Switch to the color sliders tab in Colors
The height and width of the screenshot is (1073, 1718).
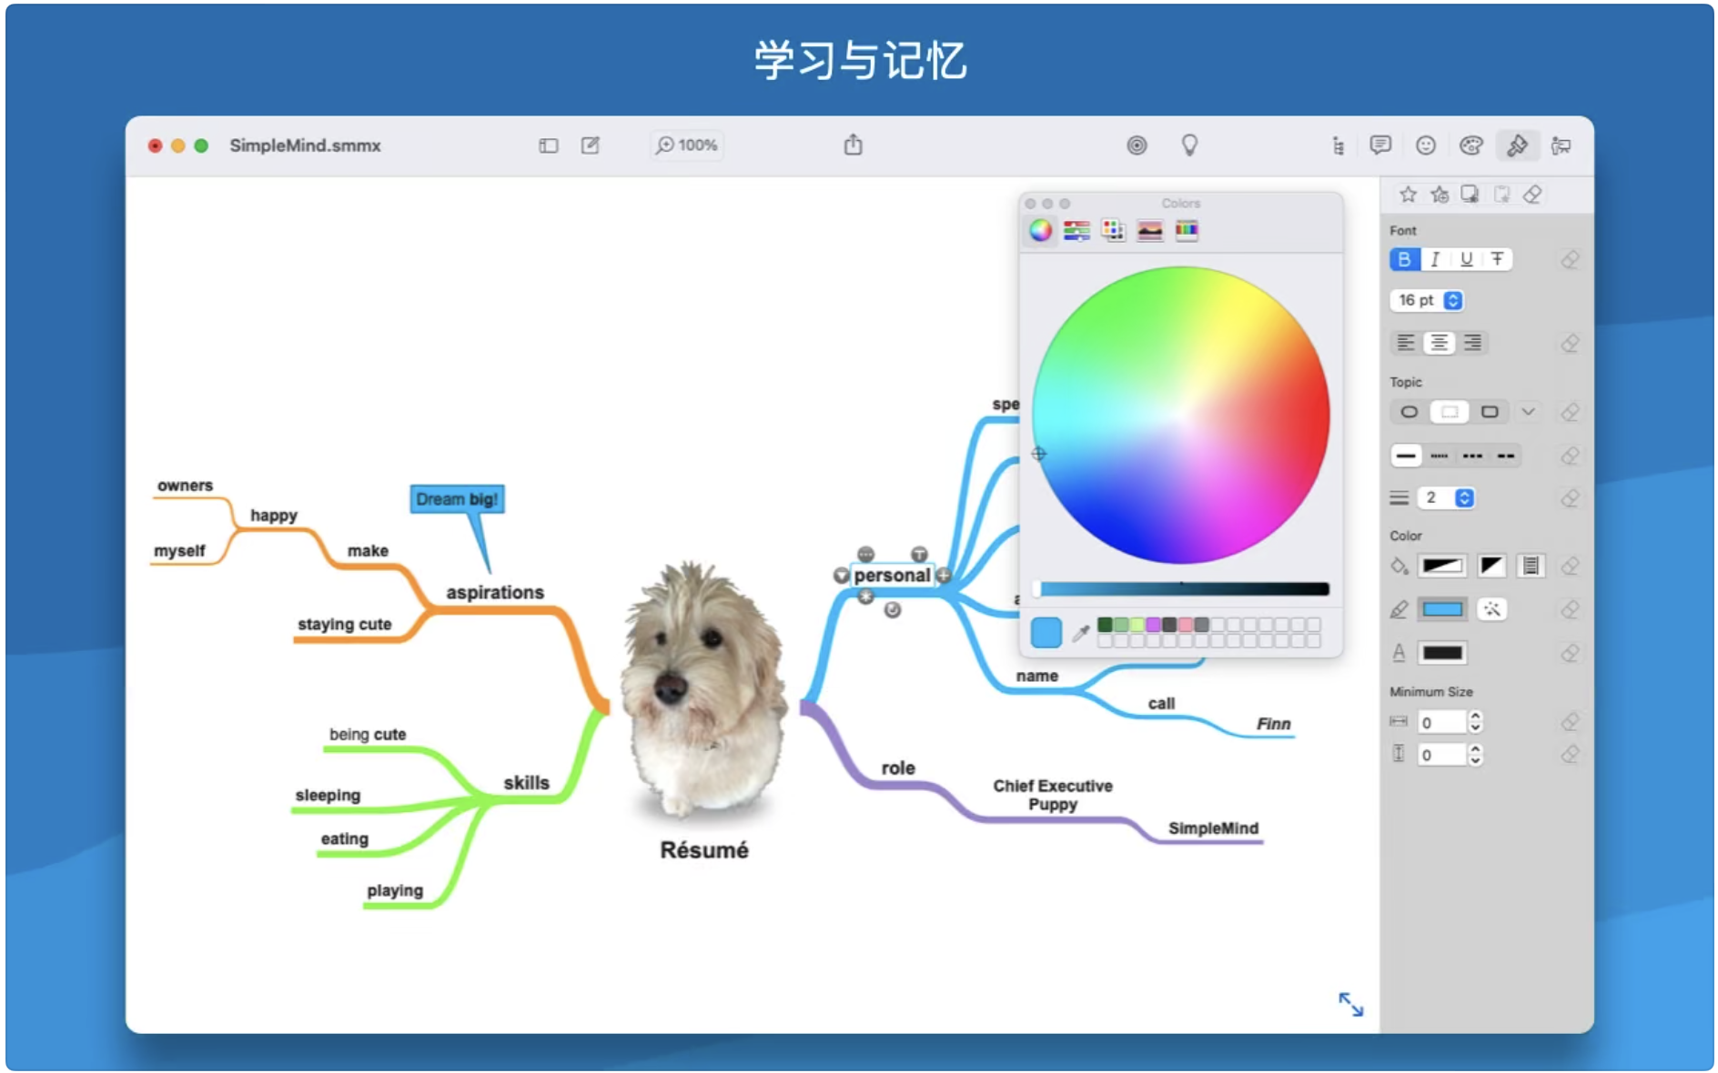point(1077,230)
